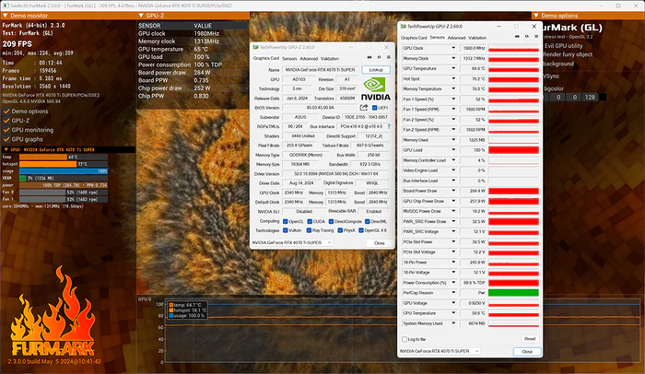Screen dimensions: 645x374
Task: Collapse the GPU0 NVIDIA GeForce RTX 4070 Ti SUPER section
Action: click(6, 150)
